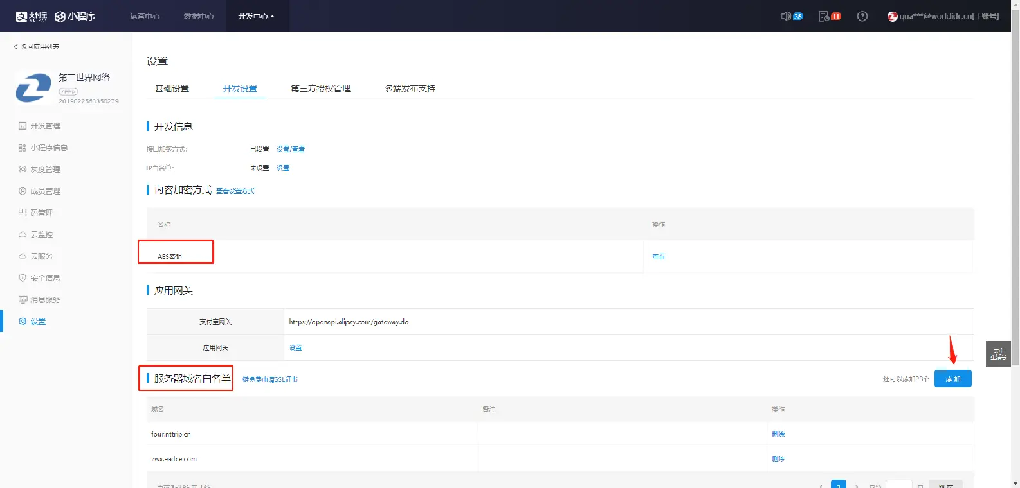This screenshot has height=488, width=1020.
Task: Expand the 开发中心 dropdown in top navigation
Action: 256,16
